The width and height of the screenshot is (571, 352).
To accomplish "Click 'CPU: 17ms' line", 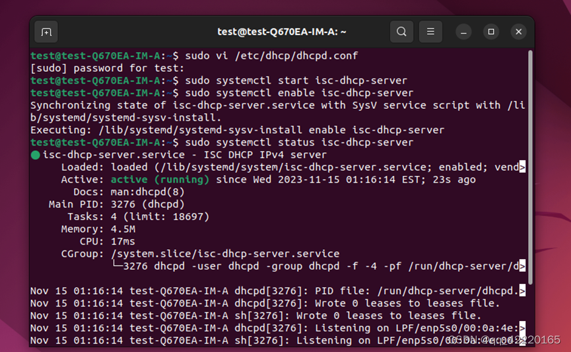I will click(108, 241).
